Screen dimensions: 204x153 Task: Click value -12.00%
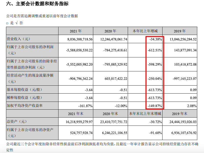click(x=121, y=106)
